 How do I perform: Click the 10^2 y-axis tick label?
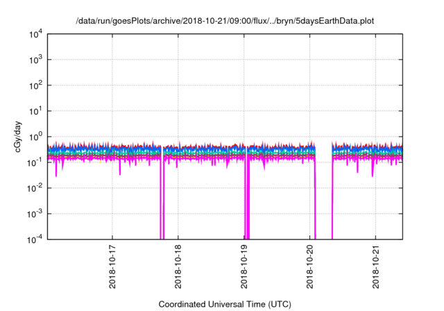click(x=36, y=85)
